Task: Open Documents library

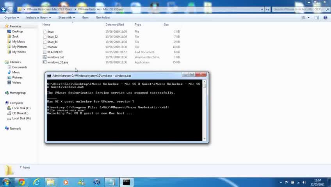Action: (x=20, y=67)
